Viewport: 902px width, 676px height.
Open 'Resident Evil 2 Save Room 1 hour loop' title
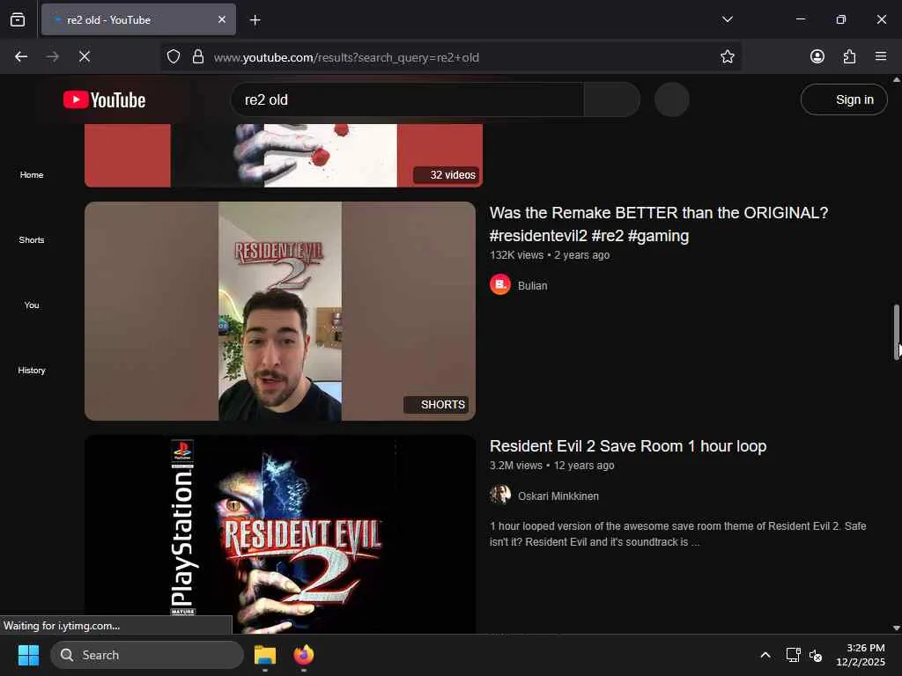pos(628,446)
